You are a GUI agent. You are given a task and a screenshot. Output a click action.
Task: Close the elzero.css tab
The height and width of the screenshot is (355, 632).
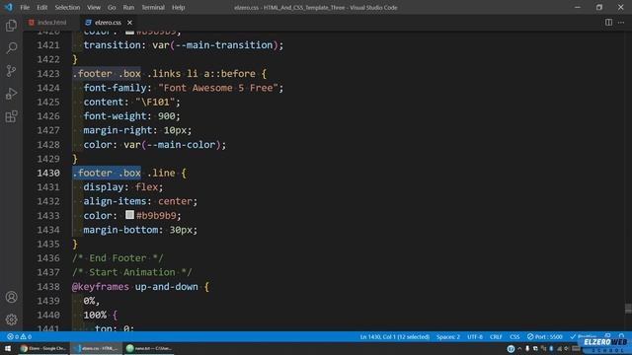(x=129, y=23)
